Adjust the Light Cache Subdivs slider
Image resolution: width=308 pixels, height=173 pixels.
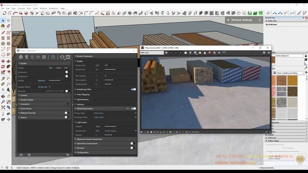pos(110,126)
